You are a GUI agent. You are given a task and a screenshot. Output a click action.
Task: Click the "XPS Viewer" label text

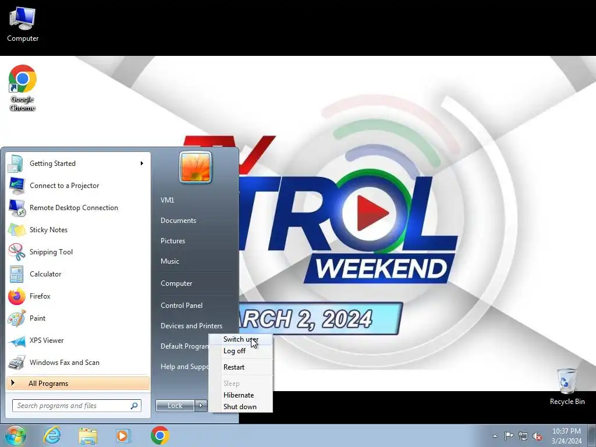(x=47, y=340)
